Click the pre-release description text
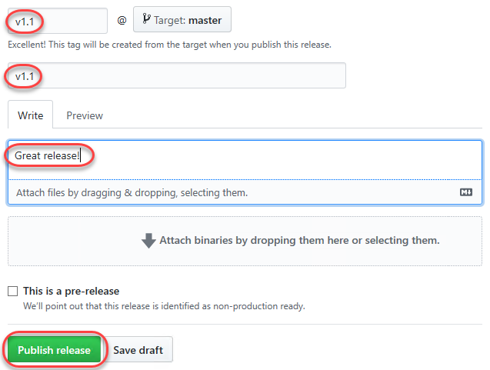490x370 pixels. coord(164,306)
